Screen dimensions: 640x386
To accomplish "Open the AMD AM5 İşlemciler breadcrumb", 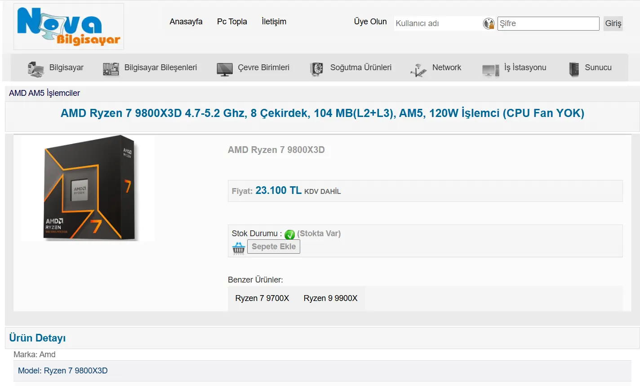I will tap(44, 93).
